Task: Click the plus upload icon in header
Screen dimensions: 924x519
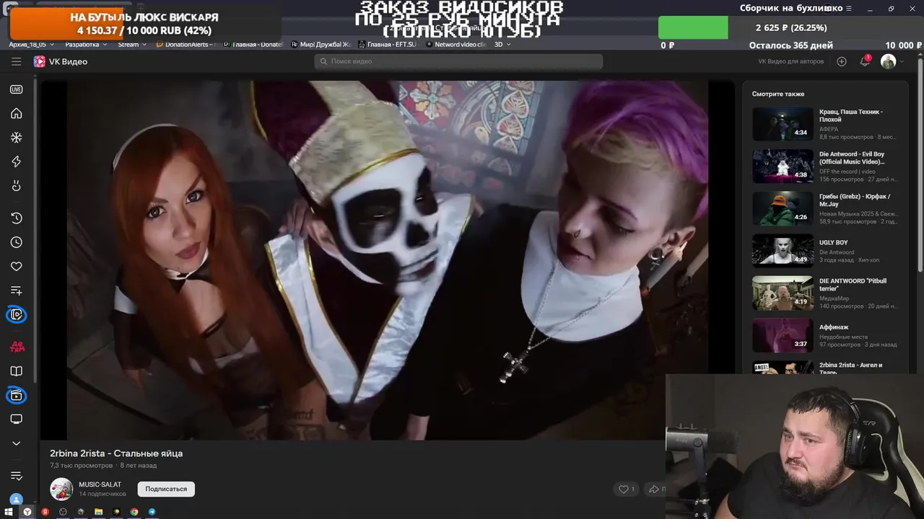Action: point(842,61)
